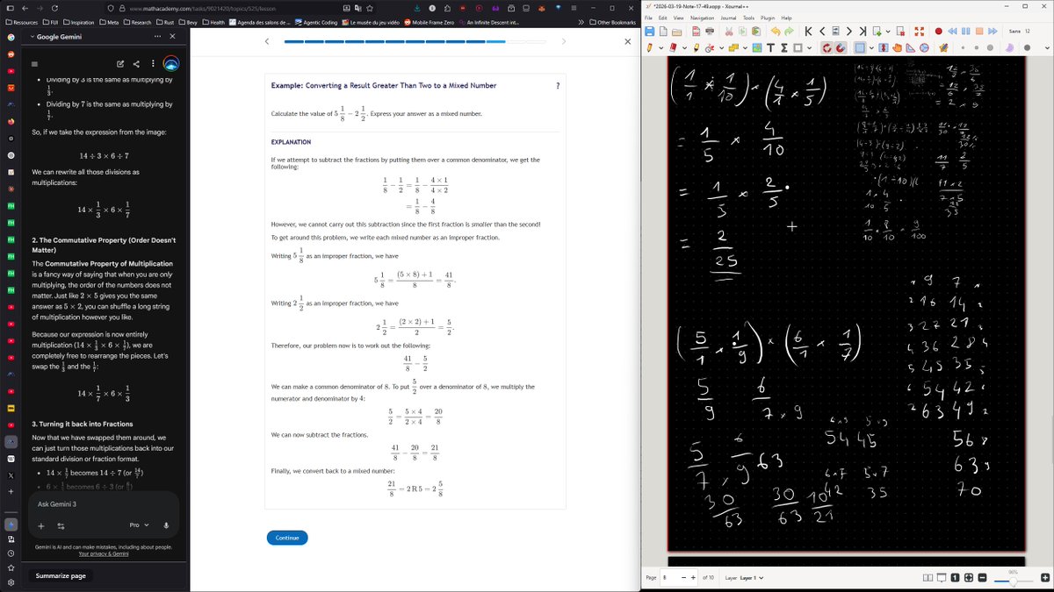Toggle fullscreen mode in Xournal++
Screen dimensions: 1054x592
919,32
